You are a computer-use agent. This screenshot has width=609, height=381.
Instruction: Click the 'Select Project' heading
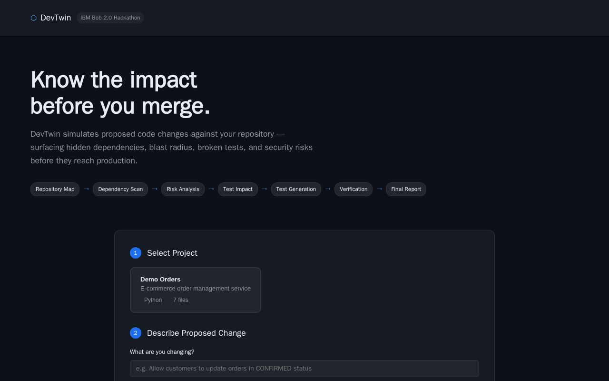tap(172, 253)
